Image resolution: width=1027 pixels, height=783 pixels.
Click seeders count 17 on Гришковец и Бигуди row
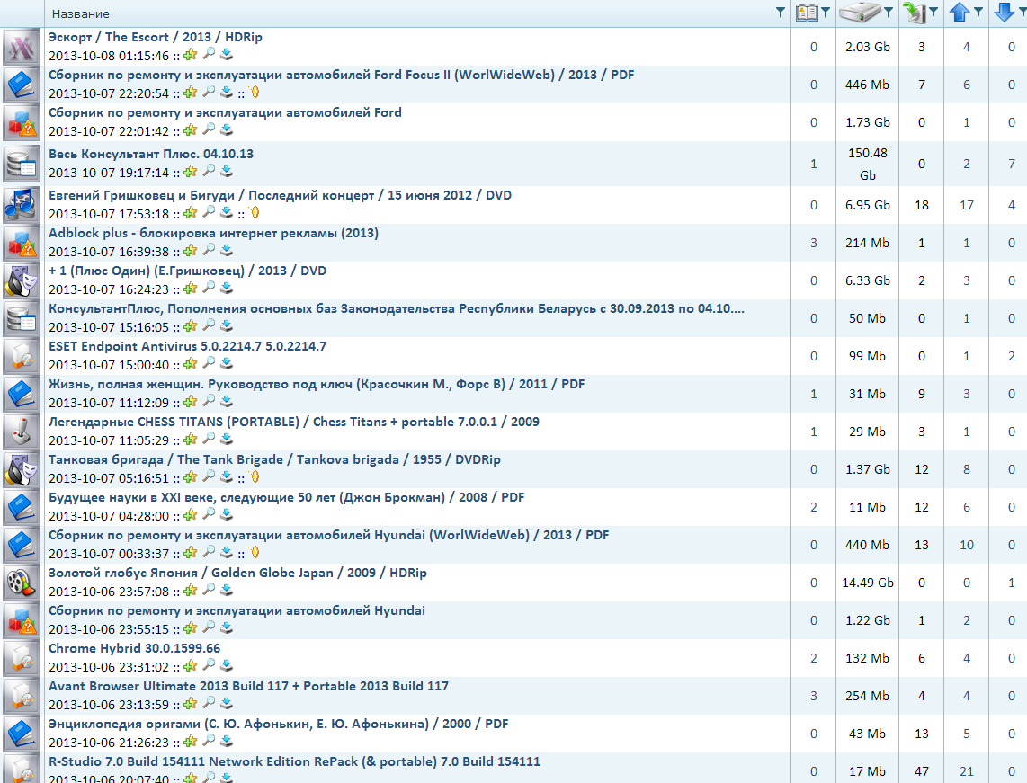click(x=967, y=205)
